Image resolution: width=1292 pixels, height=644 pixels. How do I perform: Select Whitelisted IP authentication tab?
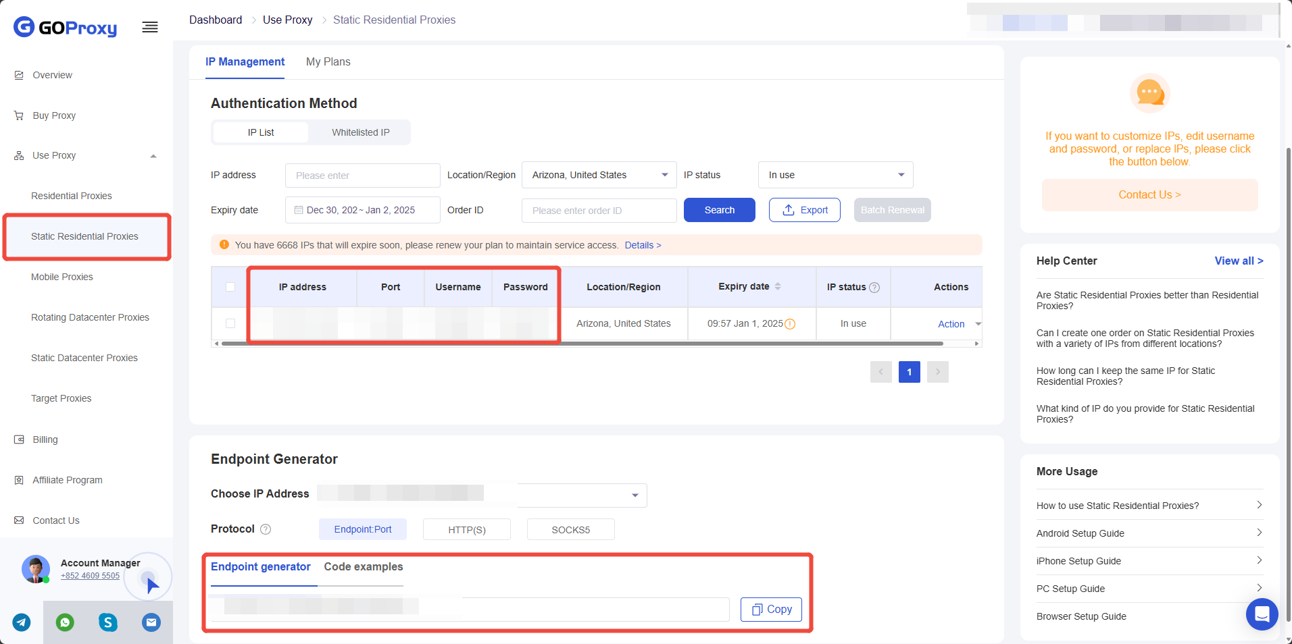point(361,132)
